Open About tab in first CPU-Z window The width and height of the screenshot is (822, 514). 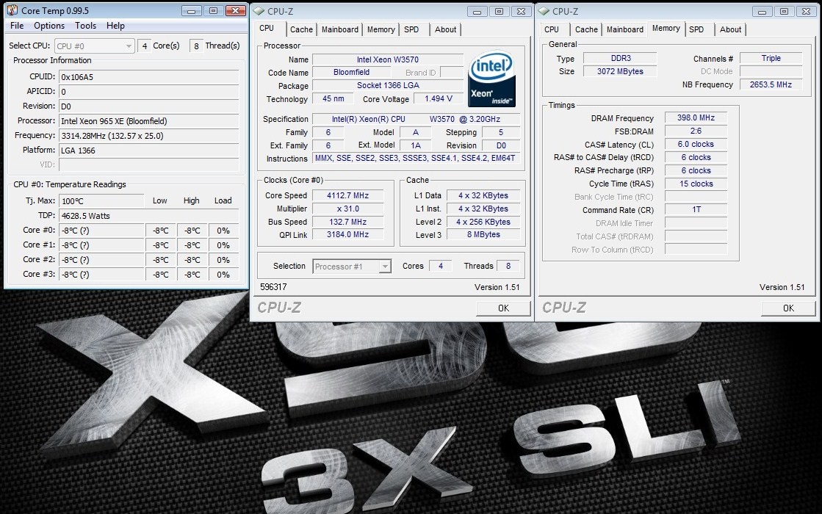pyautogui.click(x=446, y=29)
